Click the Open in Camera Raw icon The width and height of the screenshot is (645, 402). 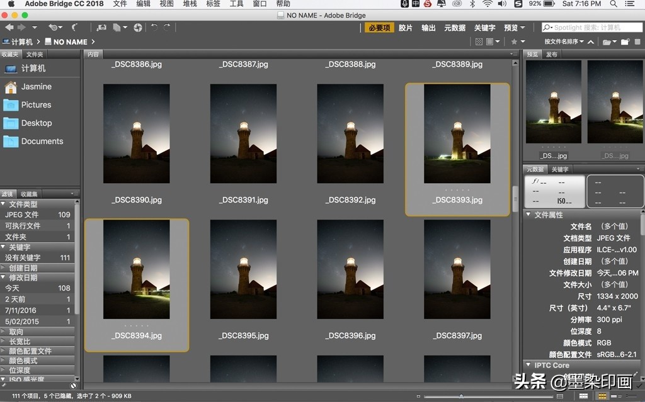(x=137, y=28)
